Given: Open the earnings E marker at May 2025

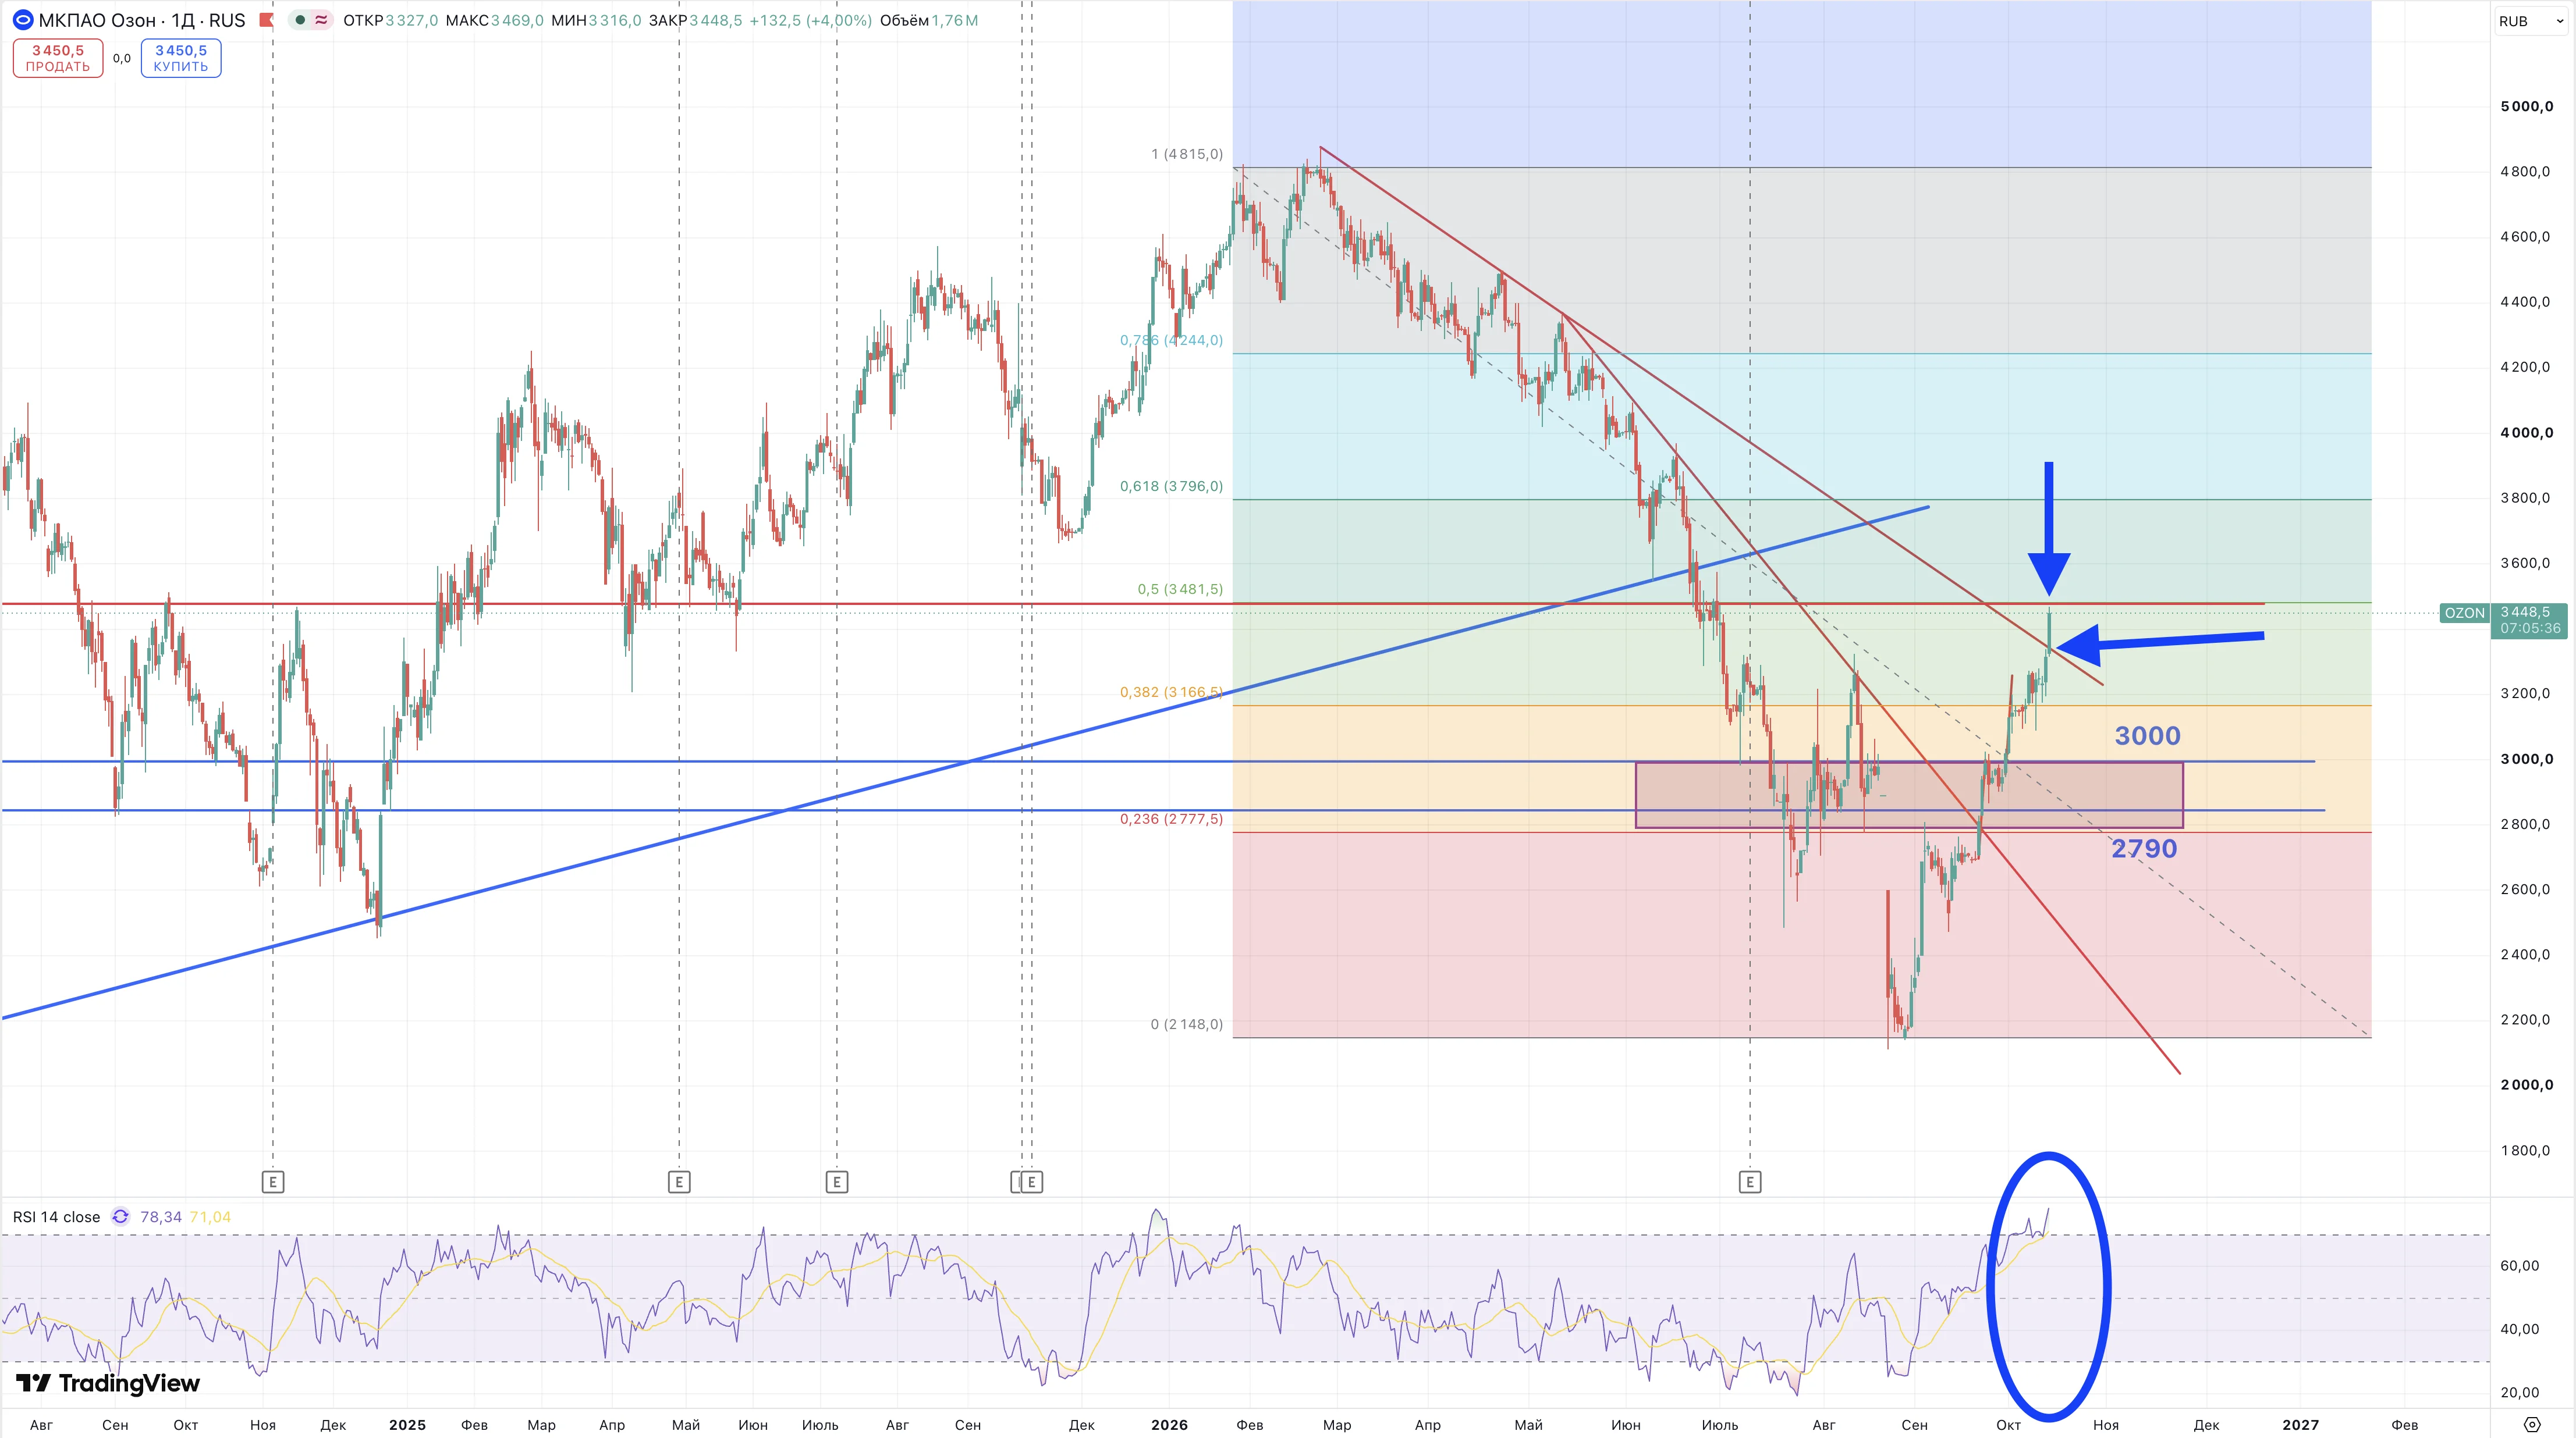Looking at the screenshot, I should click(x=679, y=1182).
